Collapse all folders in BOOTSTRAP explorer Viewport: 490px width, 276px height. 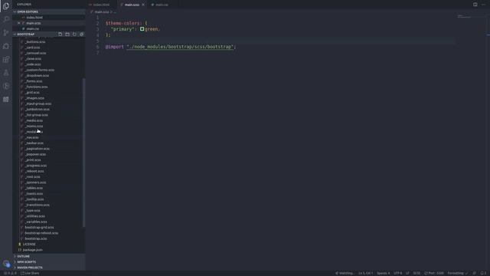pyautogui.click(x=82, y=34)
